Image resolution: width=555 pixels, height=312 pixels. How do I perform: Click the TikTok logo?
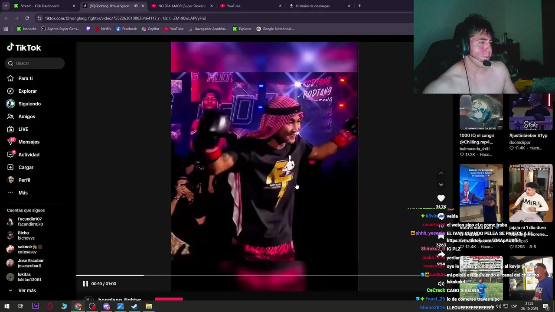pos(24,48)
